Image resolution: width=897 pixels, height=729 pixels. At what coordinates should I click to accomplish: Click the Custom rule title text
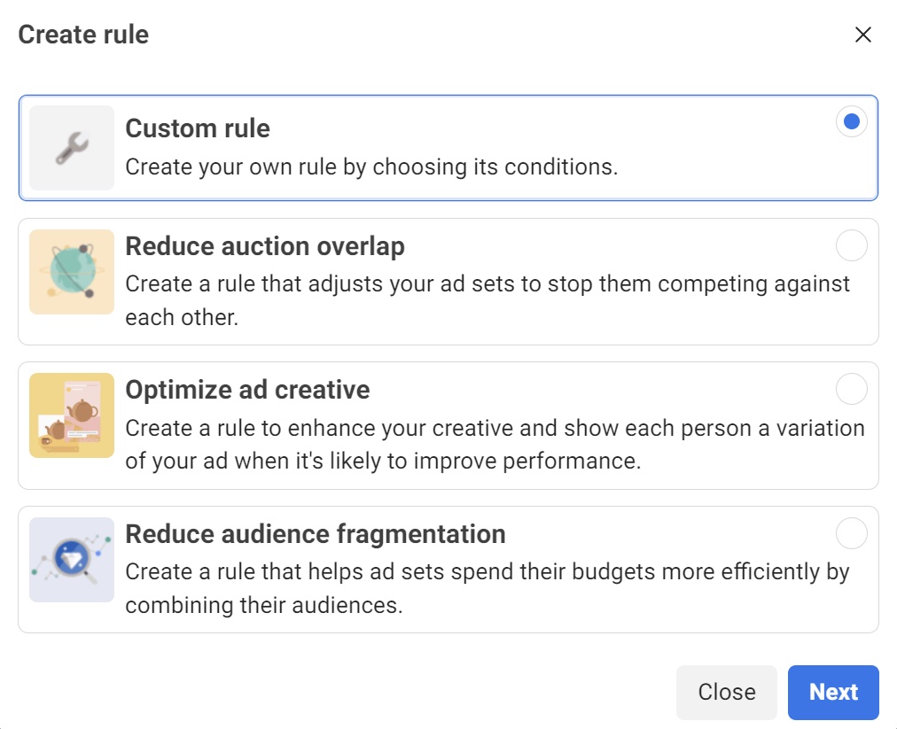pyautogui.click(x=198, y=128)
